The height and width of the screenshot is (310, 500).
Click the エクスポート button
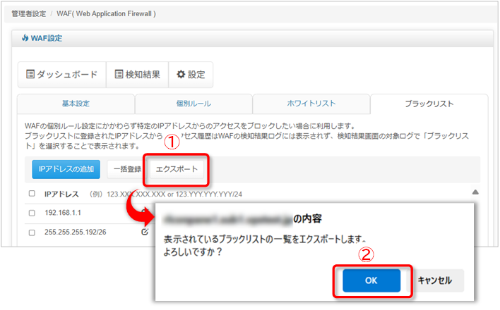point(177,169)
